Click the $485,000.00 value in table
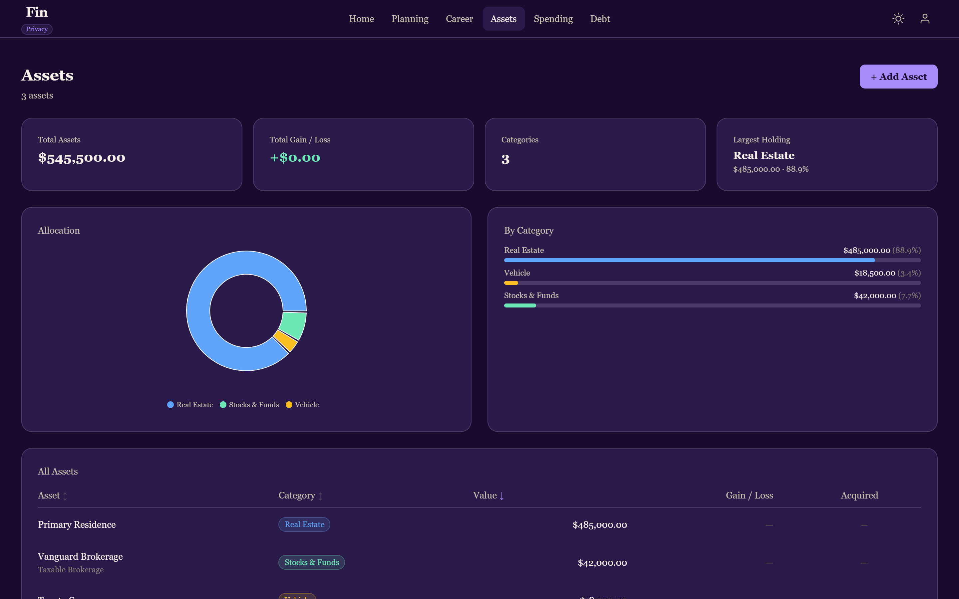This screenshot has height=599, width=959. [x=600, y=525]
